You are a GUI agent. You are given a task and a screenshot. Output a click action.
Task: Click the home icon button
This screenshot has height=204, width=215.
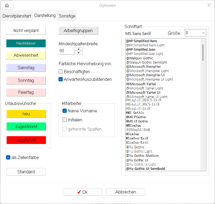7,5
